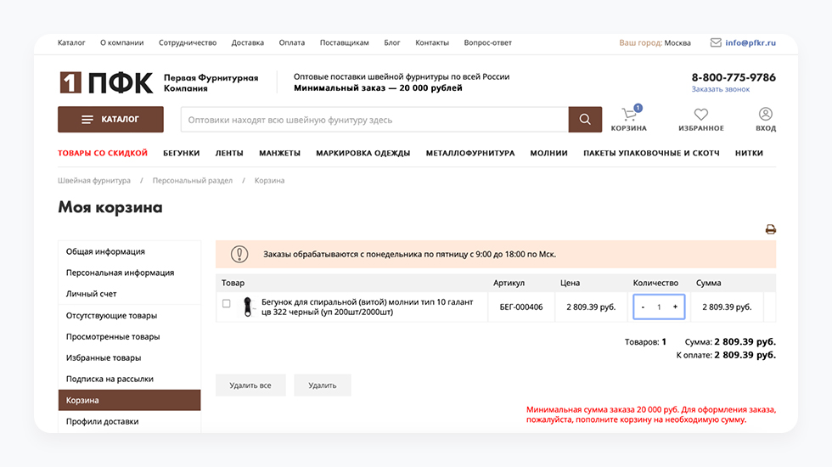Click the magnifier search button

point(585,120)
